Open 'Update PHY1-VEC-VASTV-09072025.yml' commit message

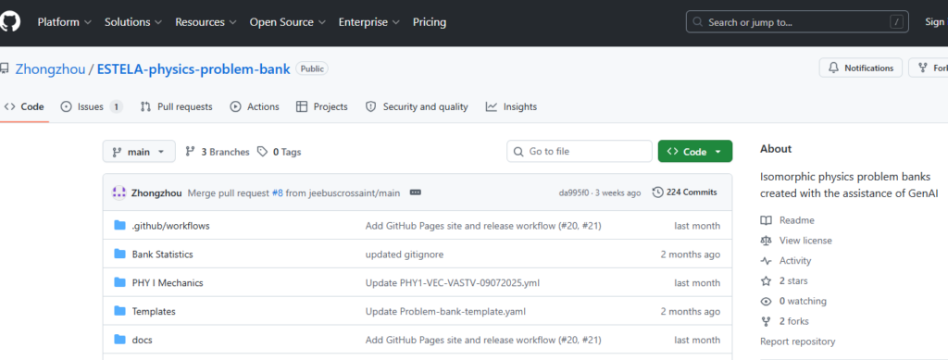click(x=452, y=282)
